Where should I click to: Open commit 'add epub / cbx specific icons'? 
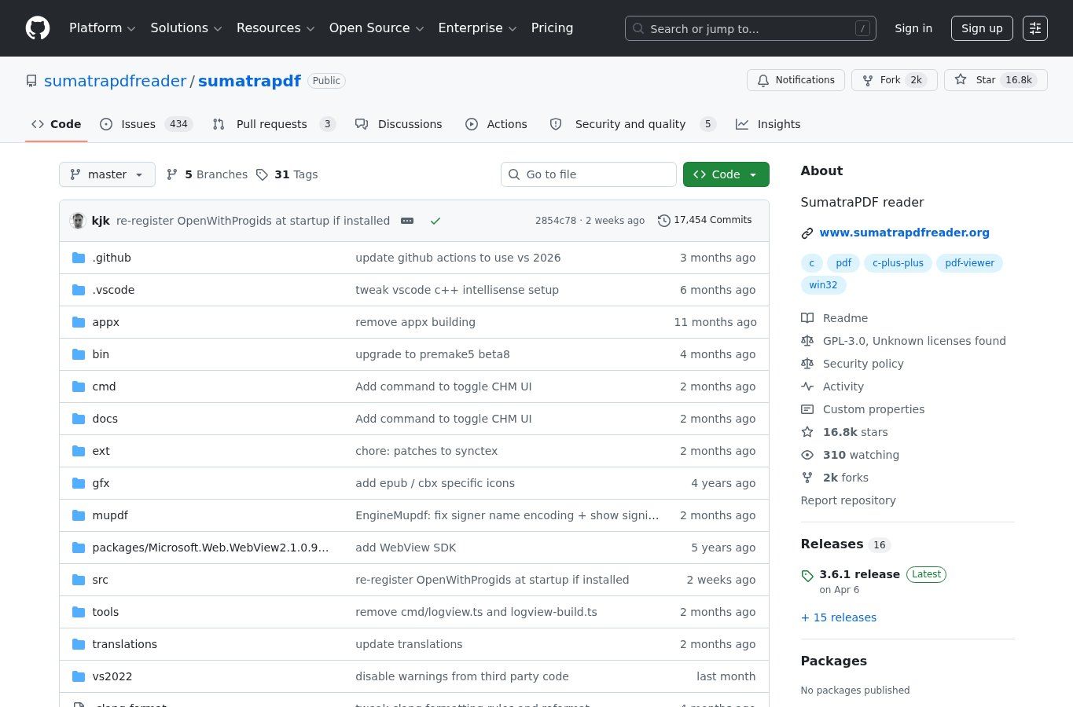tap(435, 483)
